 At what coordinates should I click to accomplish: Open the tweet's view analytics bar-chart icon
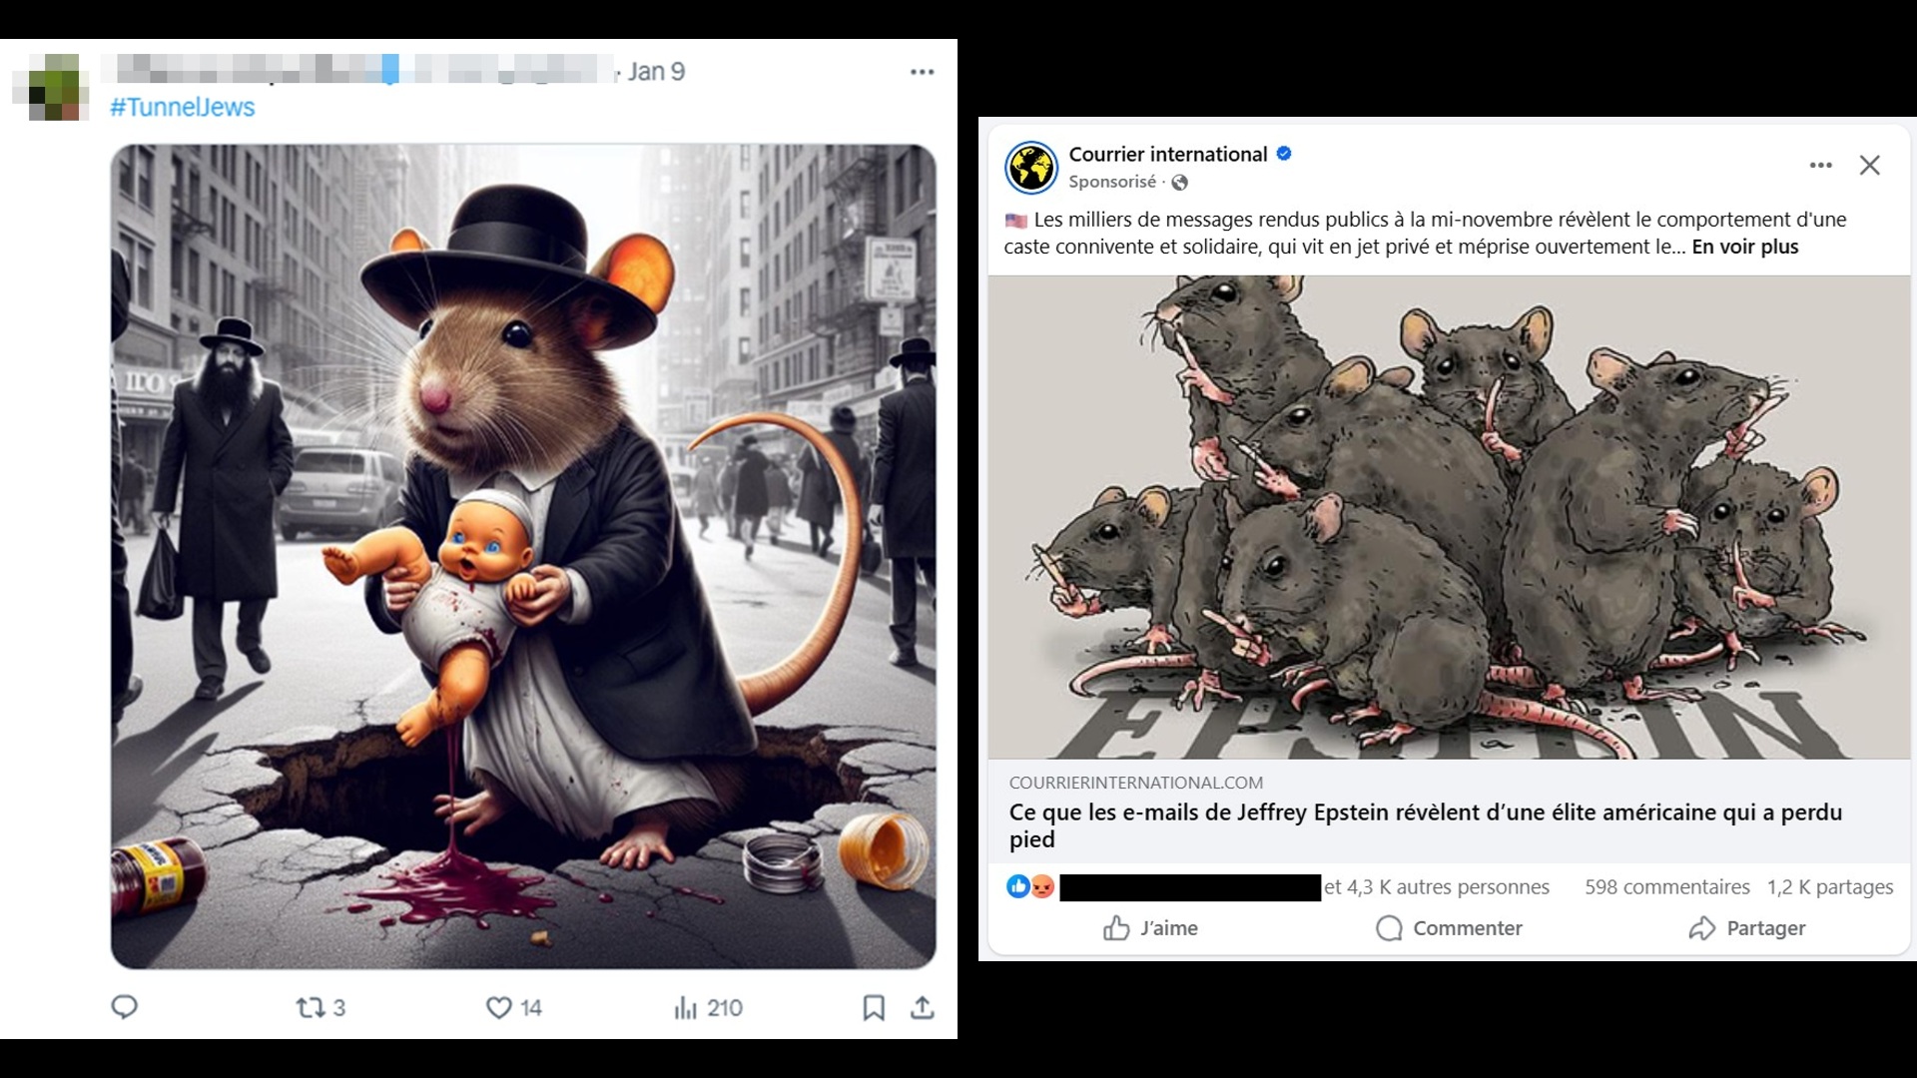[685, 1008]
